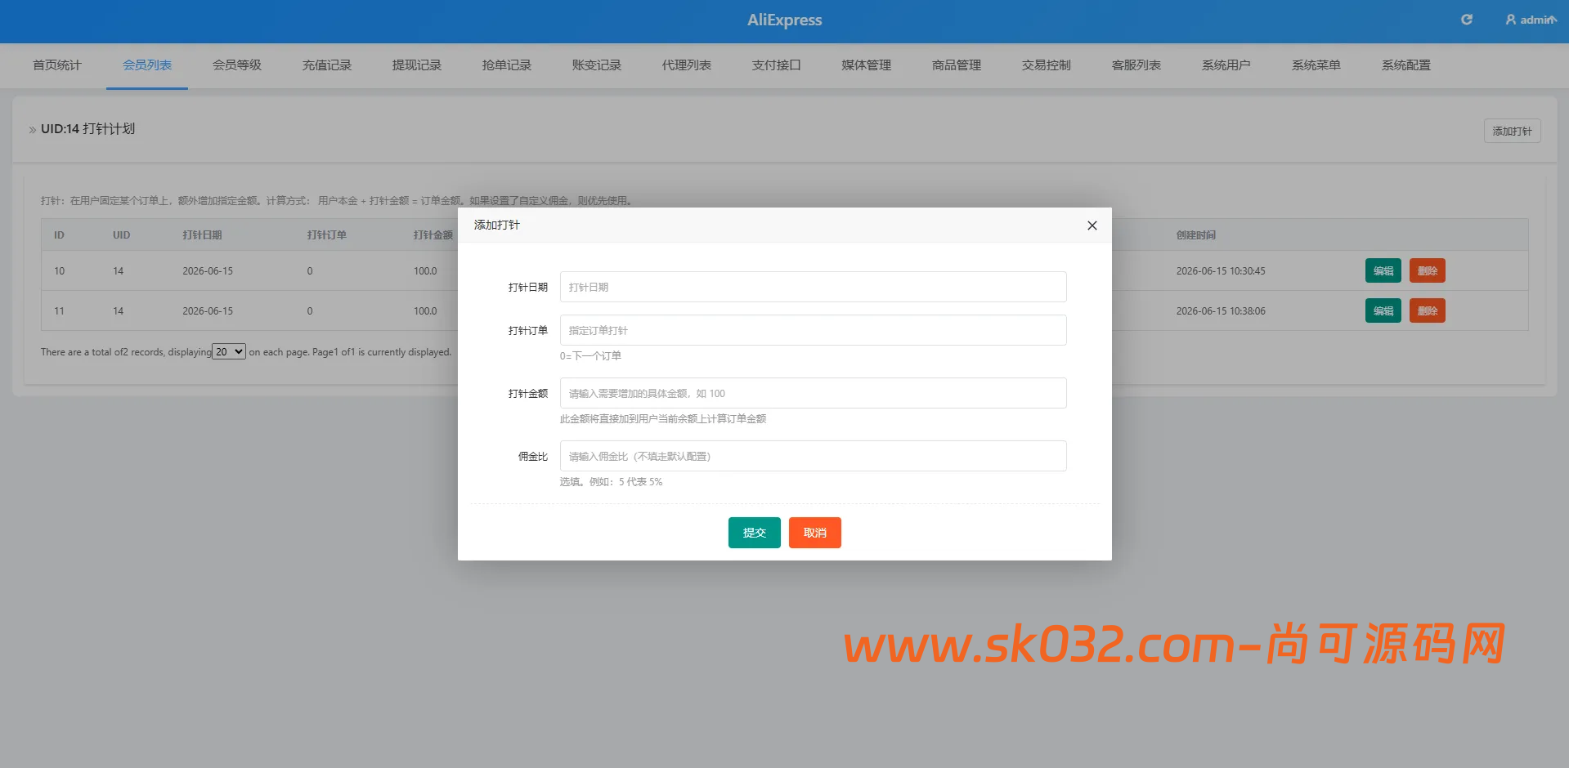This screenshot has width=1569, height=768.
Task: Open the 充值记录 tab
Action: pos(327,65)
